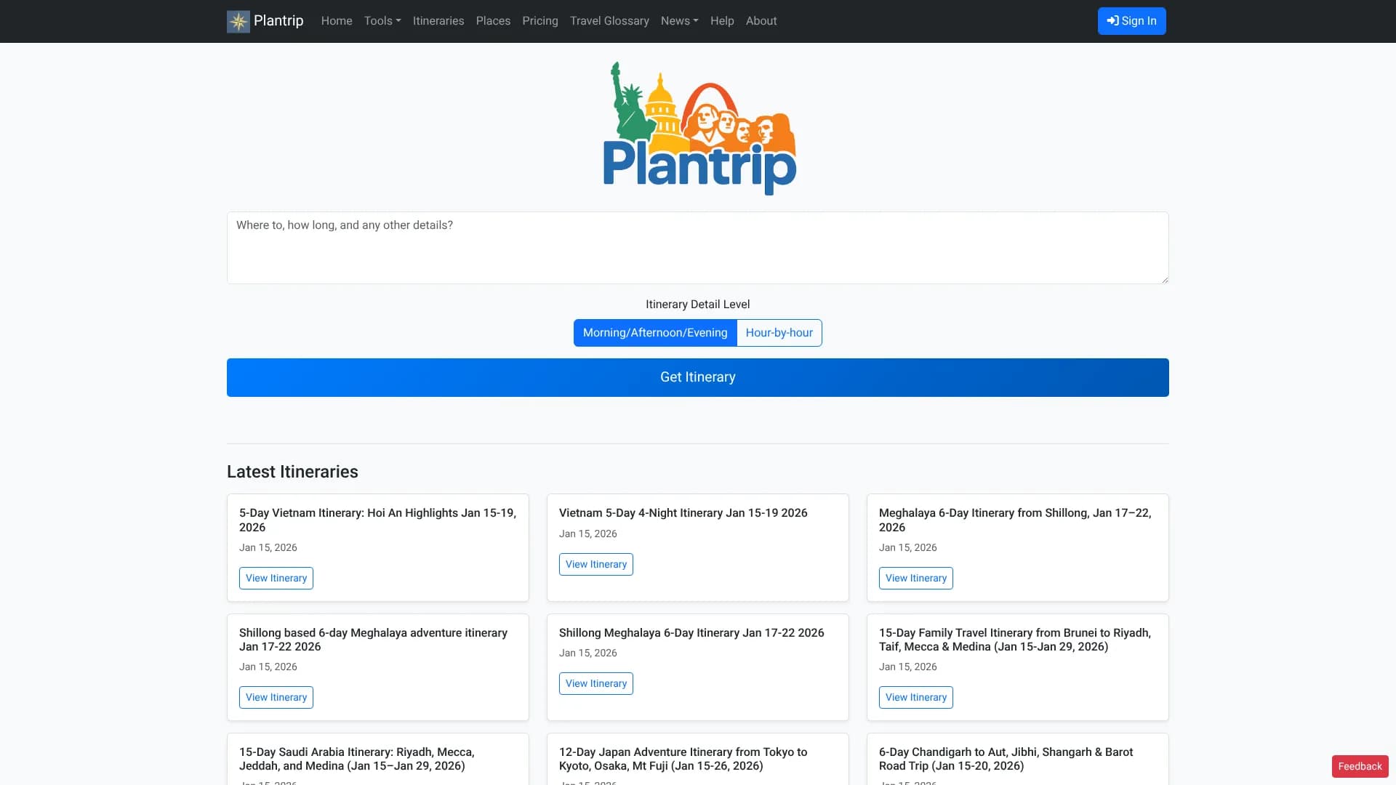1396x785 pixels.
Task: Click the Help link in navigation
Action: tap(721, 21)
